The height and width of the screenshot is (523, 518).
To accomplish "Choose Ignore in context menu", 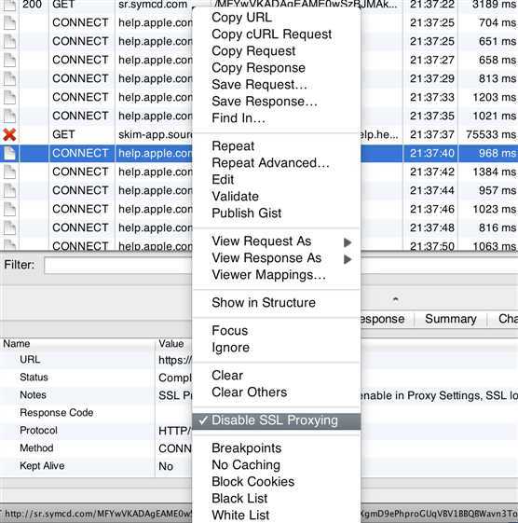I will [x=230, y=348].
